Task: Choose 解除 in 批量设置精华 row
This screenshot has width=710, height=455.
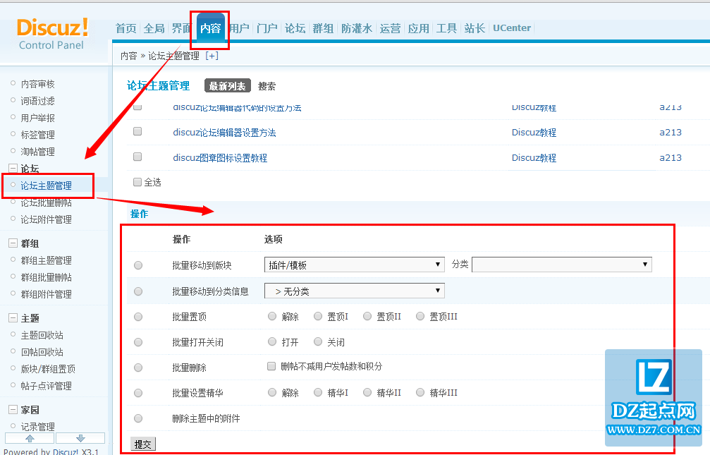Action: 272,392
